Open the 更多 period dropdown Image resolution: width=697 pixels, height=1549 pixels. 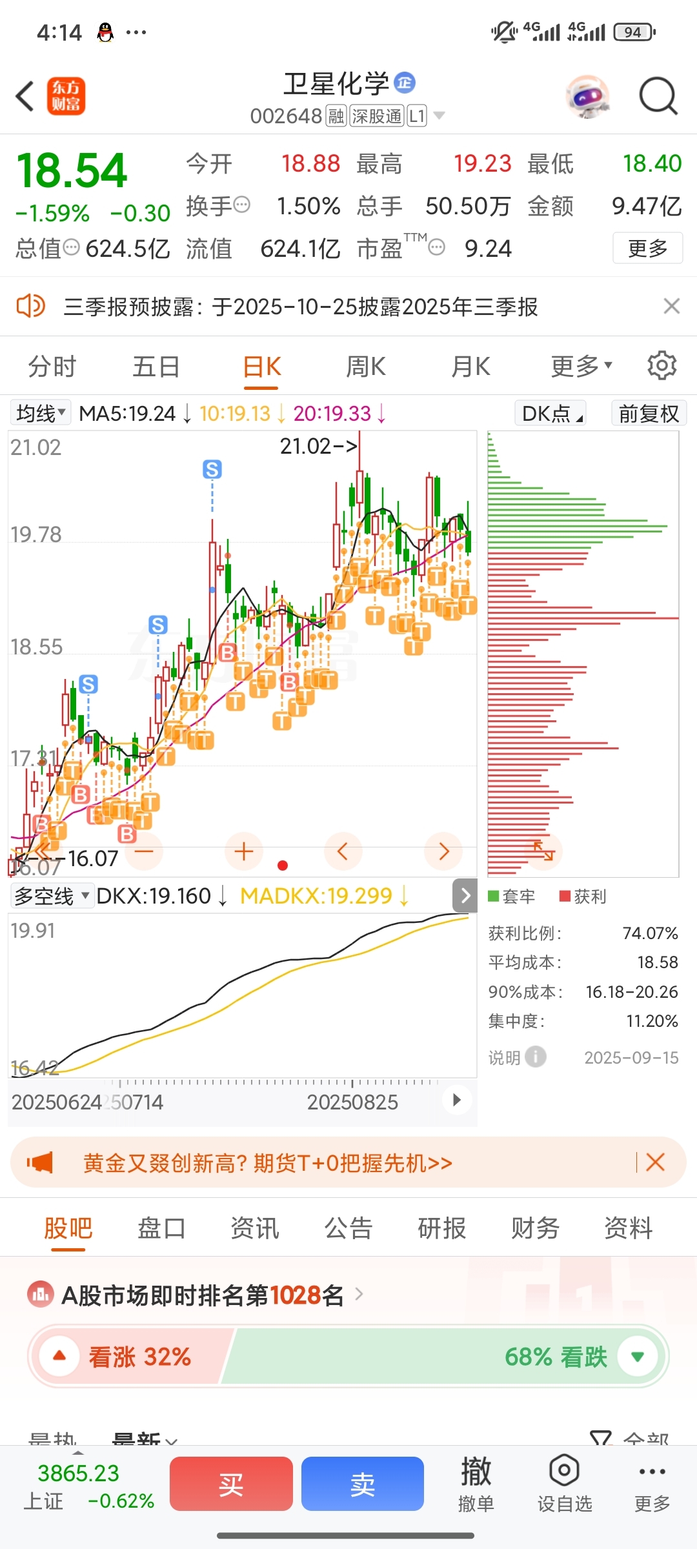[581, 366]
